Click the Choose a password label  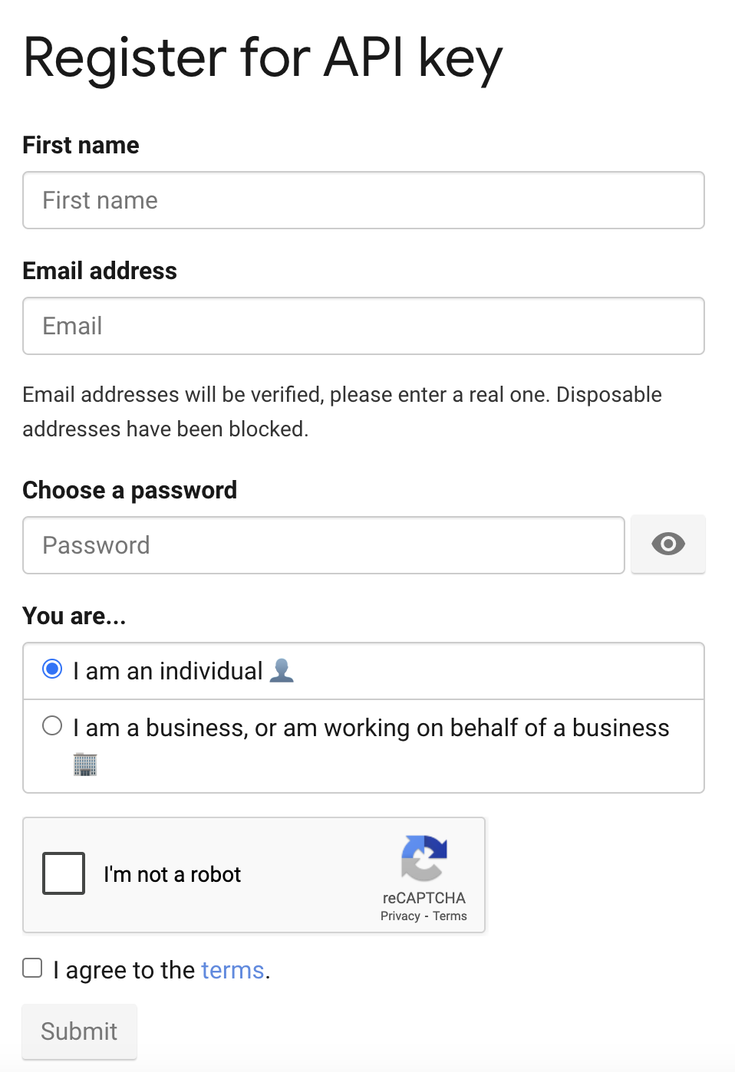point(130,490)
